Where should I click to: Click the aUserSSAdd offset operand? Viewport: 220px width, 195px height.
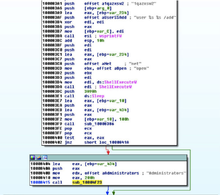click(114, 18)
